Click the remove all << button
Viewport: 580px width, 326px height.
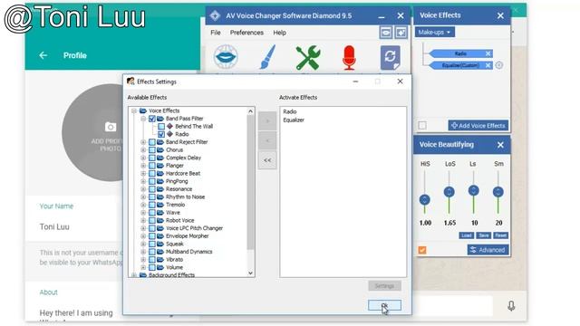[267, 160]
